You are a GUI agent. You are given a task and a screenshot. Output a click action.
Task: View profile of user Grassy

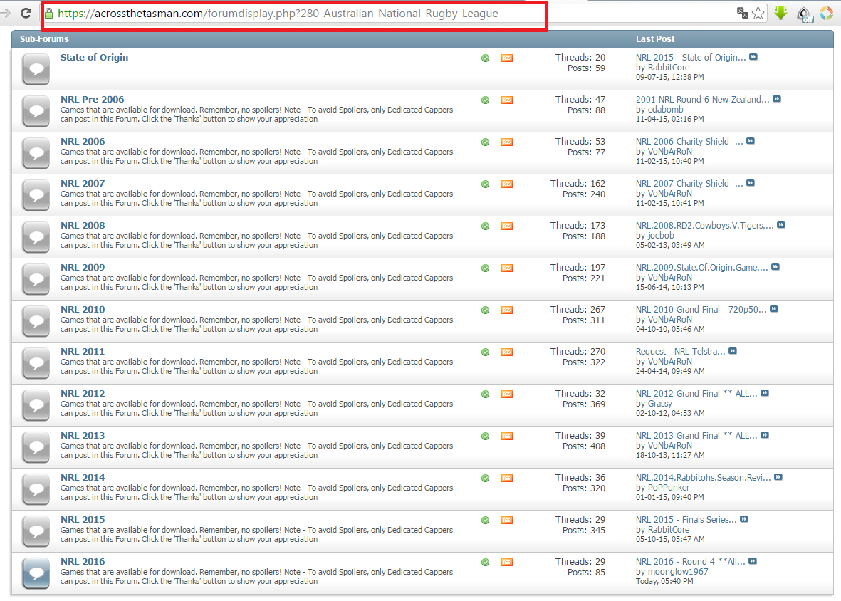point(659,404)
